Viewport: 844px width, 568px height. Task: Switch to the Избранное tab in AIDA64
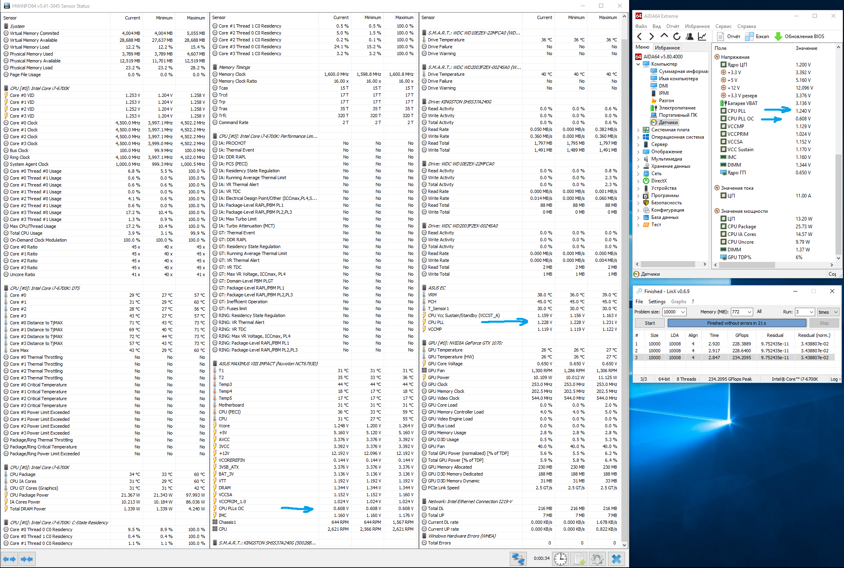coord(667,47)
